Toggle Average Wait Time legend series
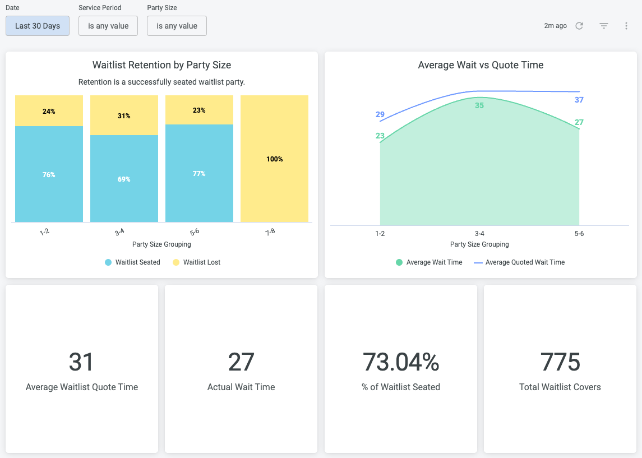The width and height of the screenshot is (642, 458). pos(429,262)
